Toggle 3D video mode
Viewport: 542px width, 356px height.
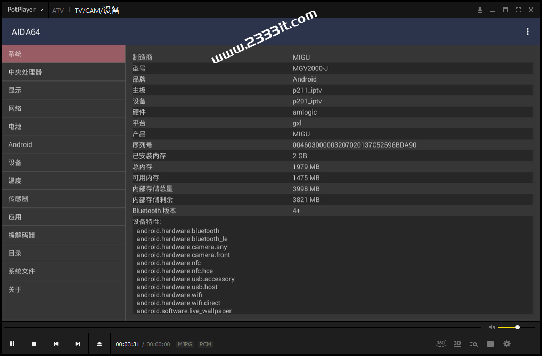pos(457,344)
